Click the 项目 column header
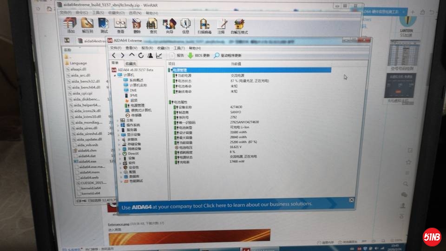The width and height of the screenshot is (446, 251). (x=172, y=63)
